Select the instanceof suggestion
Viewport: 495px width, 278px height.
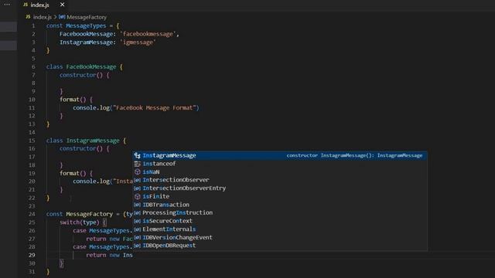280,164
